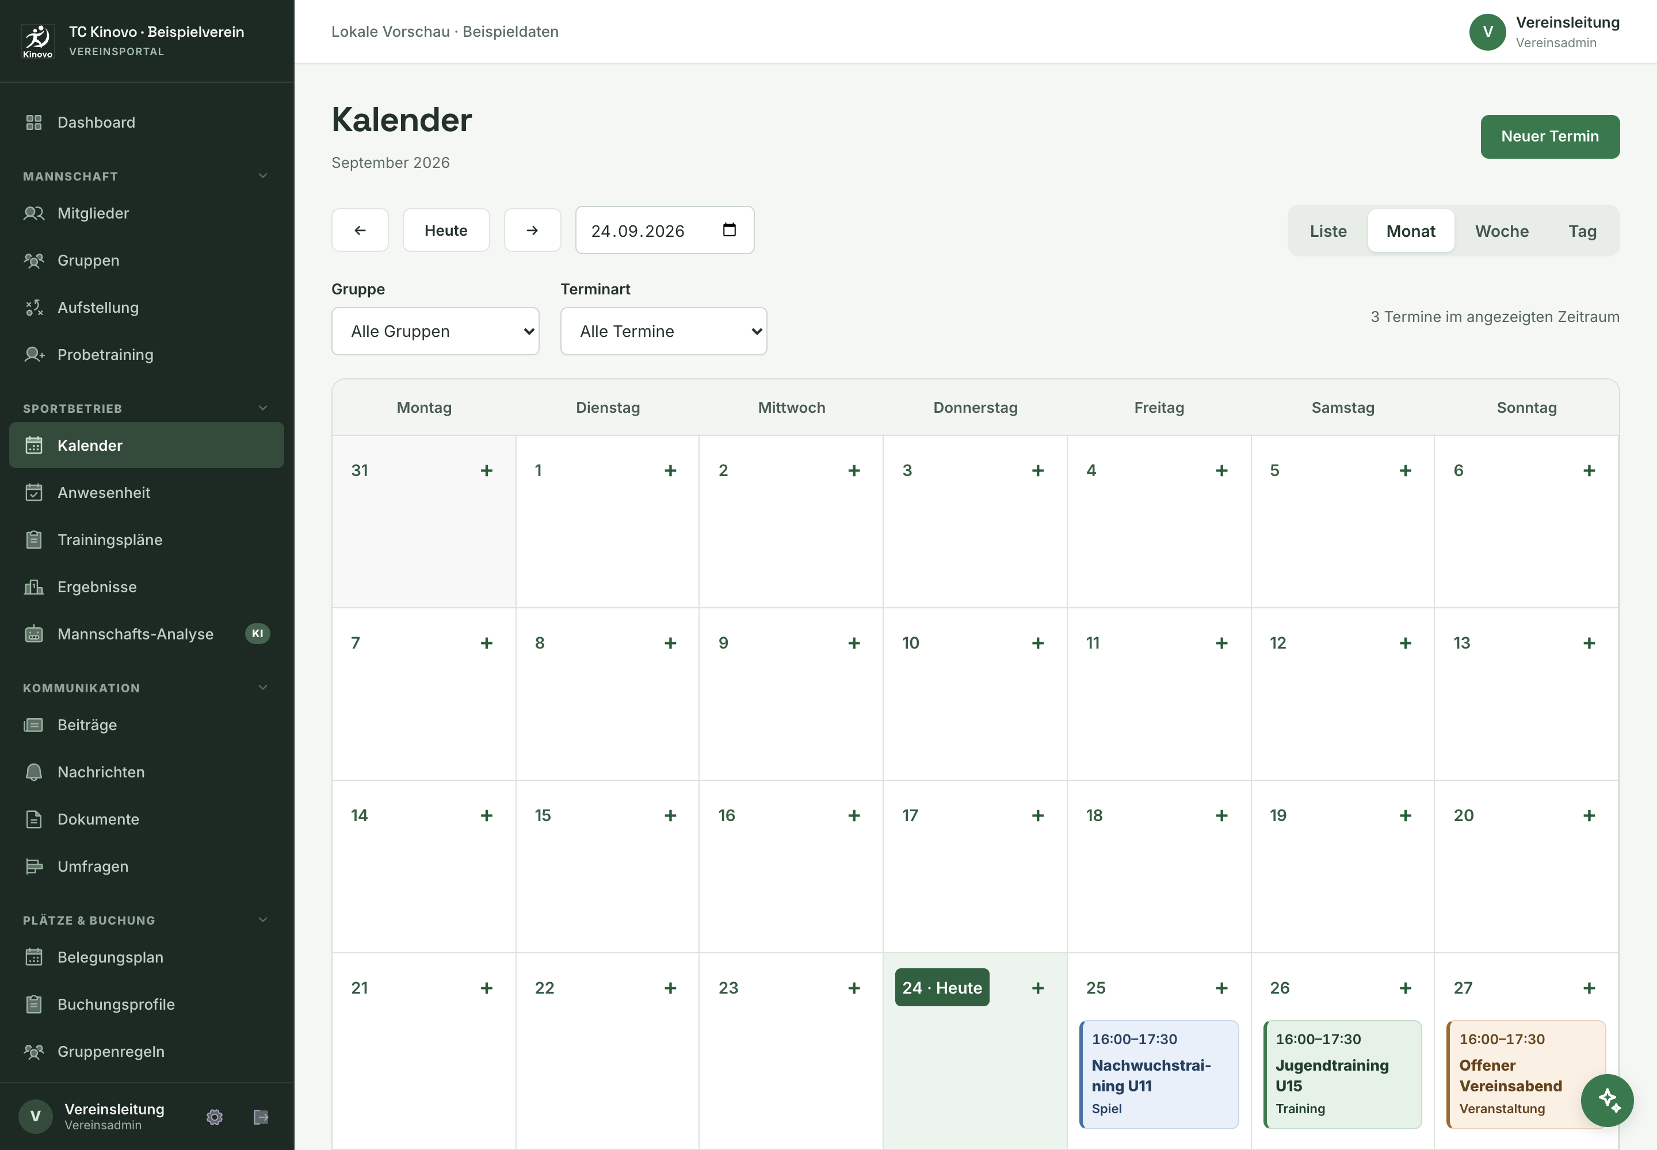Click the logout icon in sidebar footer
Screen dimensions: 1657x1150
[x=261, y=1117]
